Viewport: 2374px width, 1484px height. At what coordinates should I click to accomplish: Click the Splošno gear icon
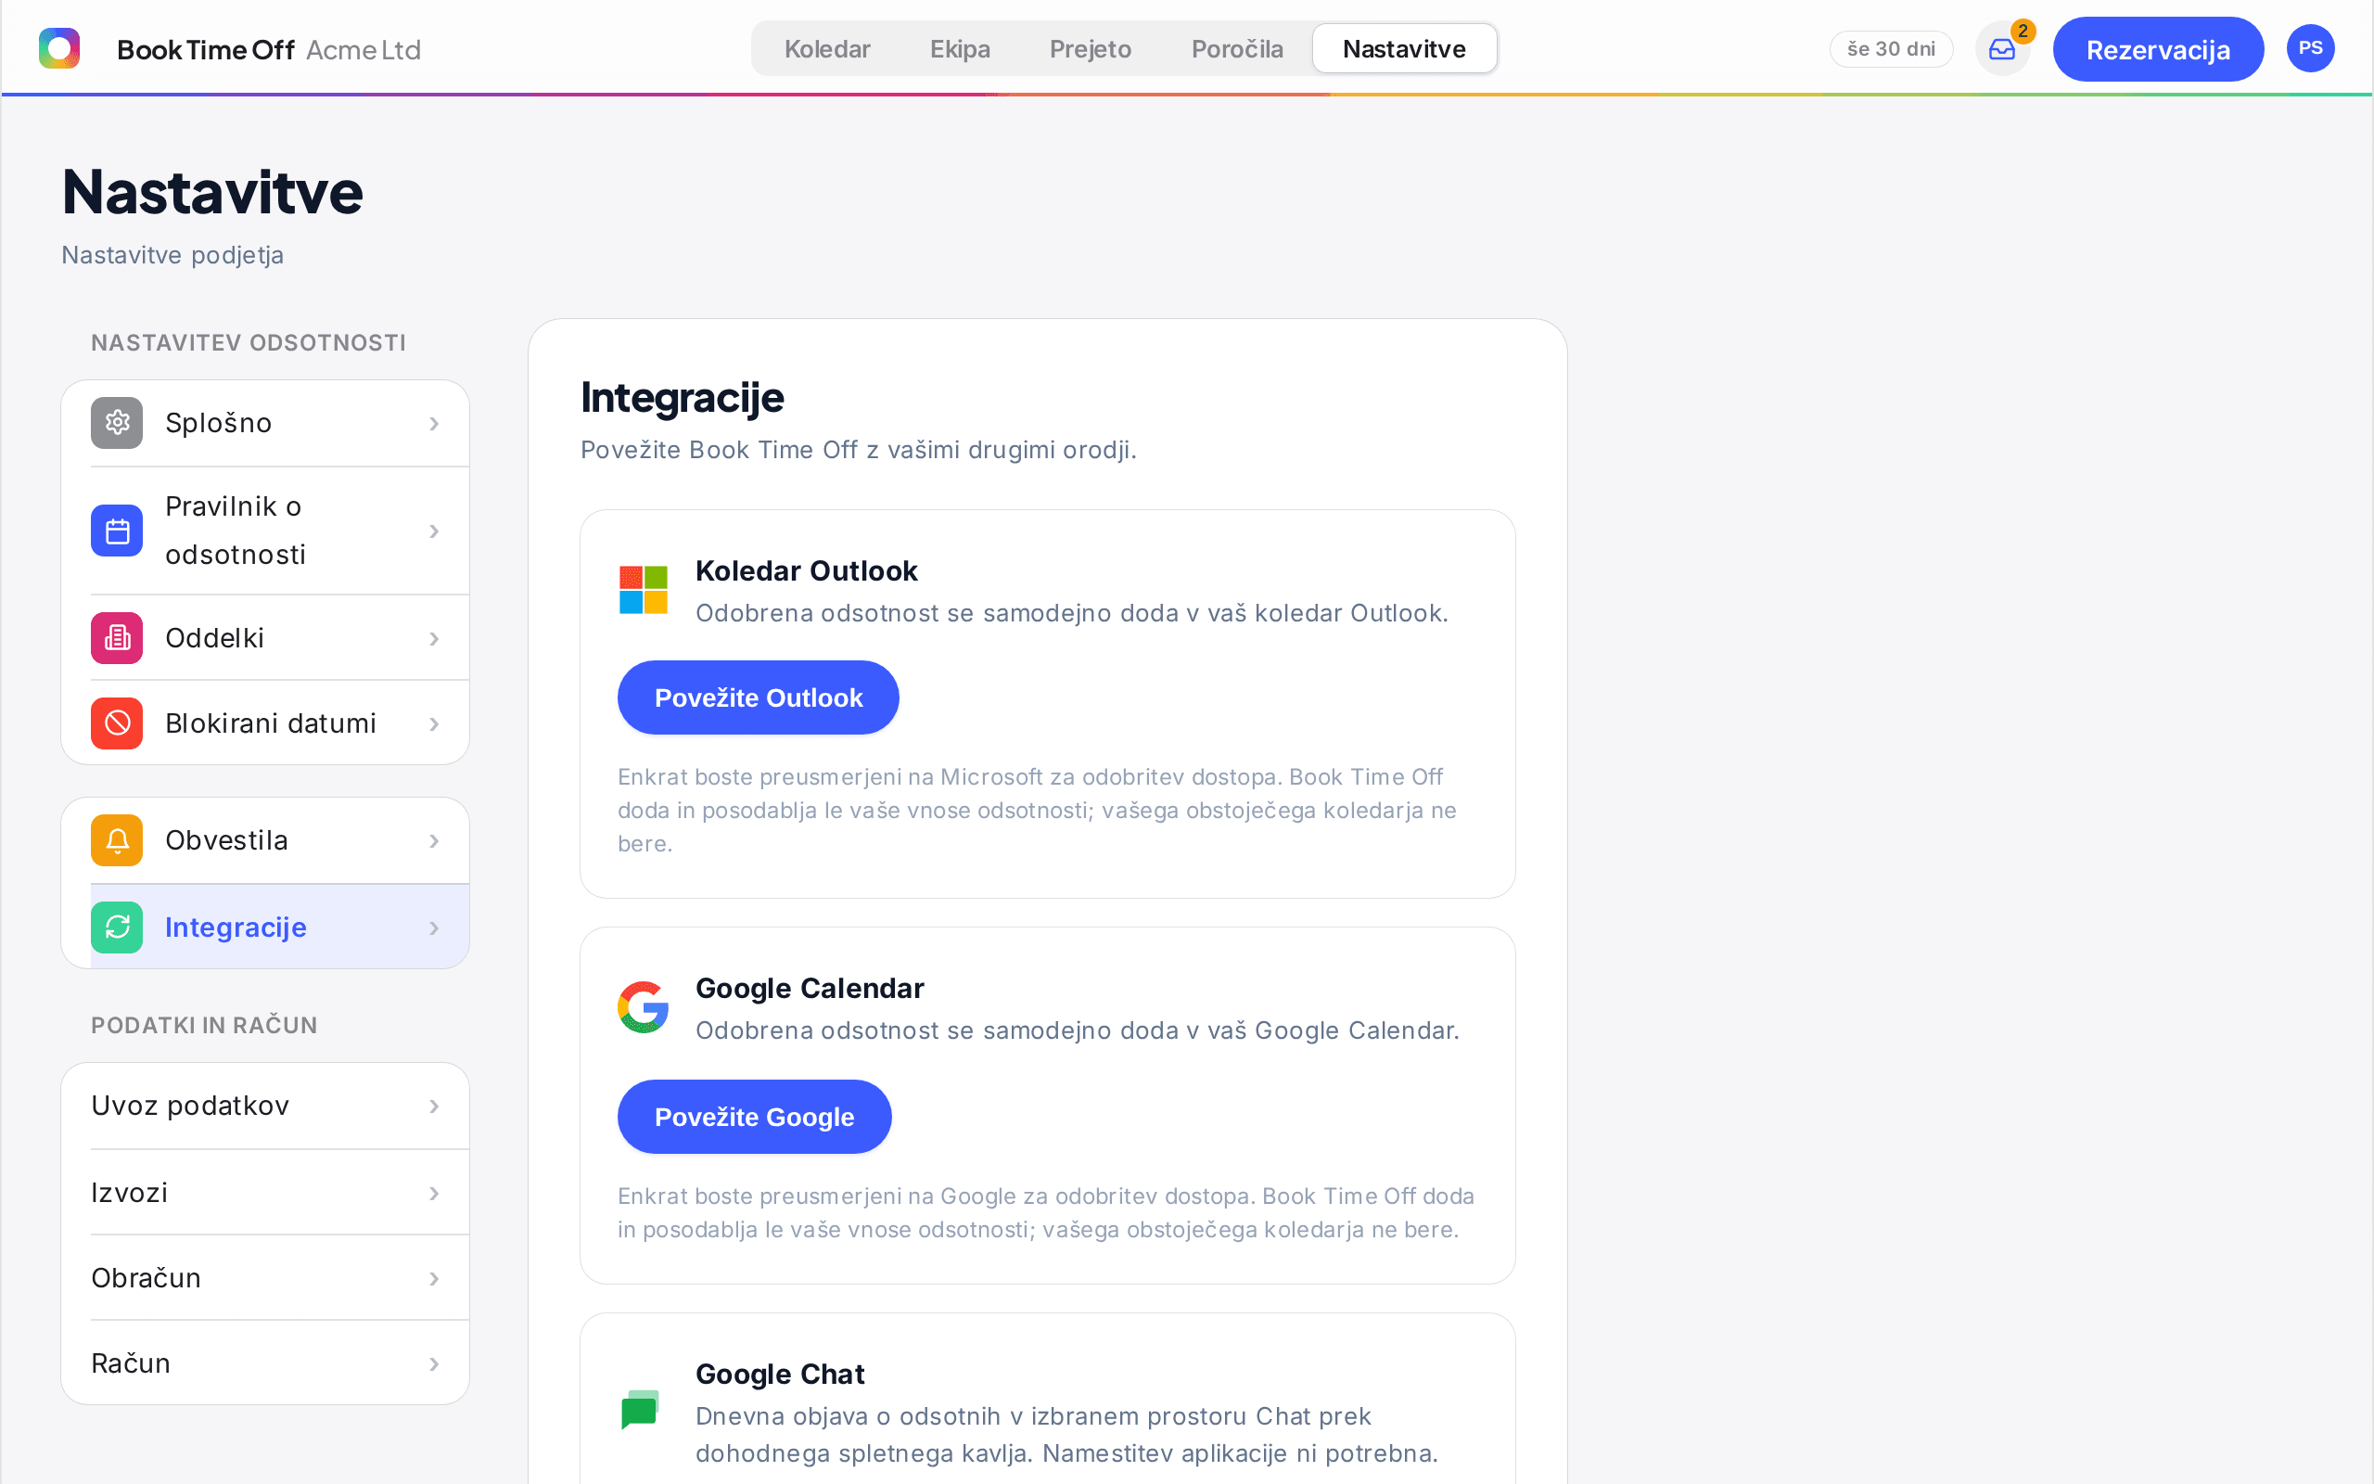point(117,423)
